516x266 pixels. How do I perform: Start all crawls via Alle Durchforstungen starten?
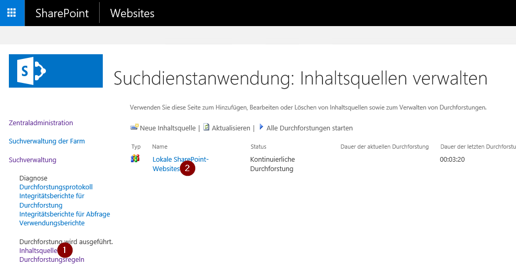[x=309, y=128]
